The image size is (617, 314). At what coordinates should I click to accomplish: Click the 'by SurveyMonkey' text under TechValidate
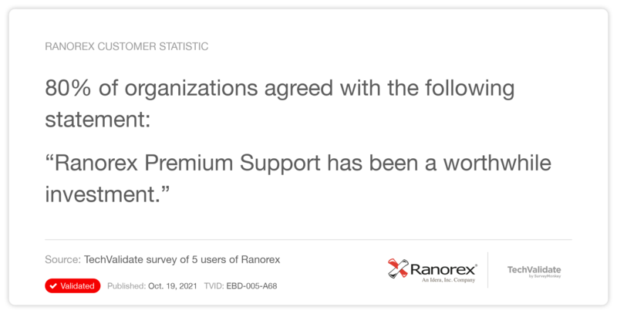coord(545,277)
